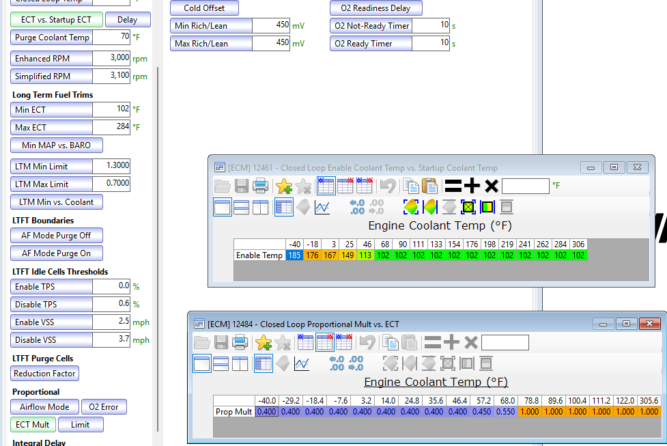Open the ECT vs. Startup ECT table
667x446 pixels.
pyautogui.click(x=57, y=20)
